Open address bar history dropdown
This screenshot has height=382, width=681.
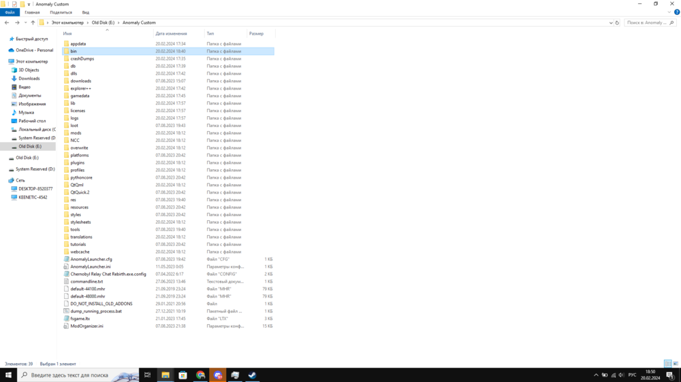click(x=611, y=22)
